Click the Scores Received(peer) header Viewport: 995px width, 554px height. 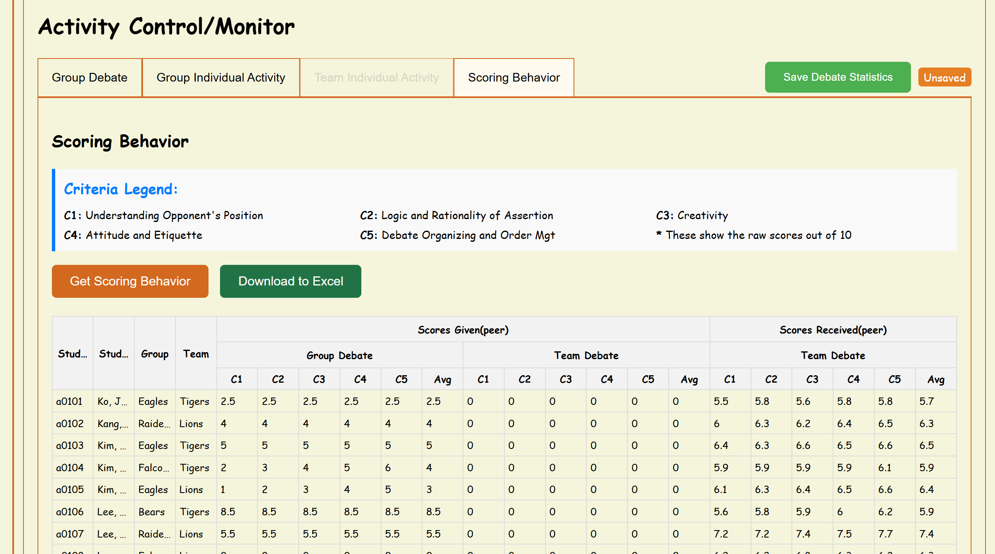point(833,330)
